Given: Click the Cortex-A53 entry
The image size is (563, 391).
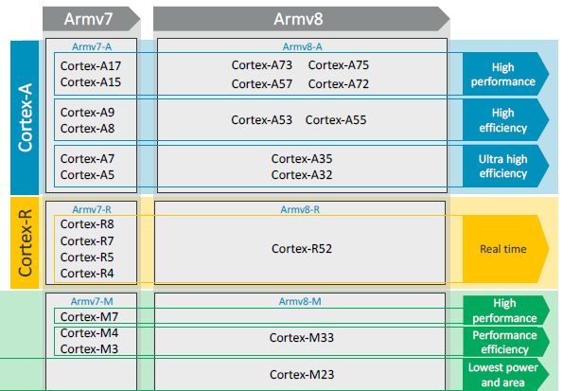Looking at the screenshot, I should click(x=261, y=119).
